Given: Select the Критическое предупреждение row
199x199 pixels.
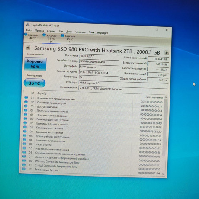Looking at the screenshot, I should [94, 100].
